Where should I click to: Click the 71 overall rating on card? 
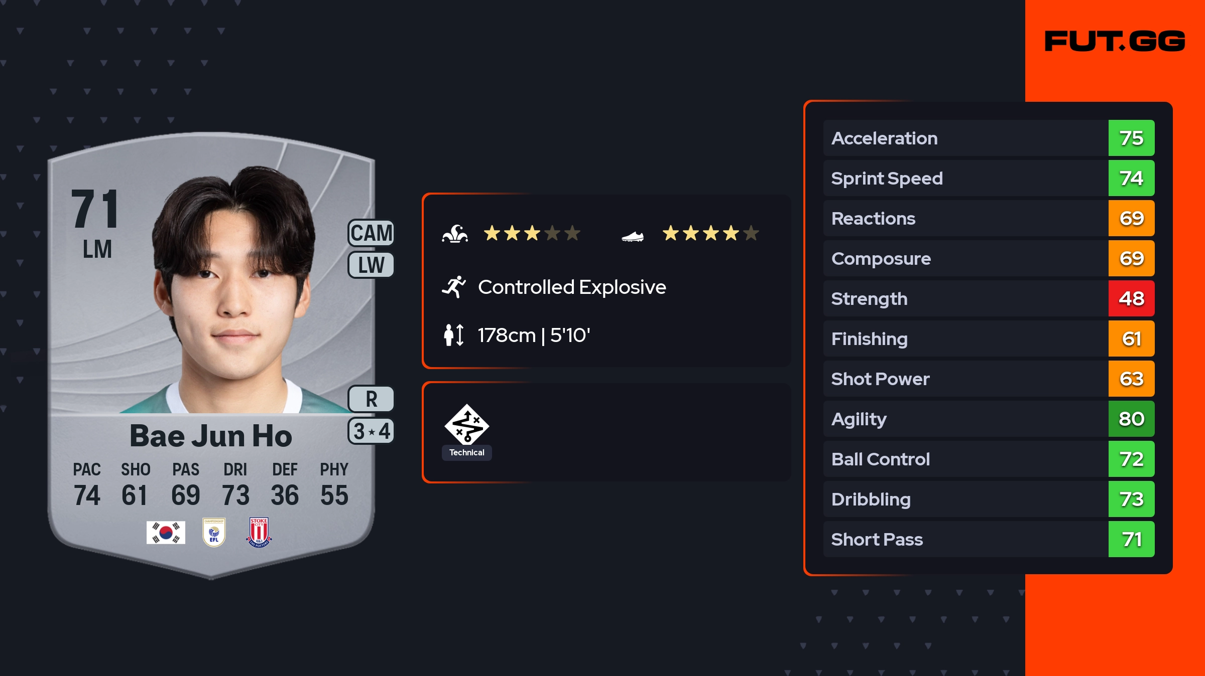click(x=95, y=209)
